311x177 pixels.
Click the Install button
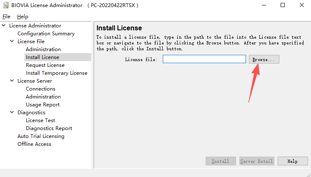click(220, 161)
